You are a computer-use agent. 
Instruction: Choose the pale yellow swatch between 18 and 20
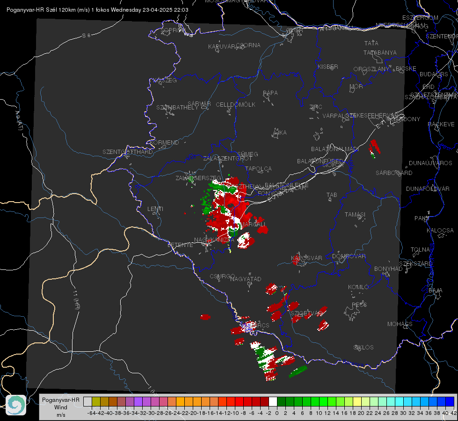click(x=357, y=401)
